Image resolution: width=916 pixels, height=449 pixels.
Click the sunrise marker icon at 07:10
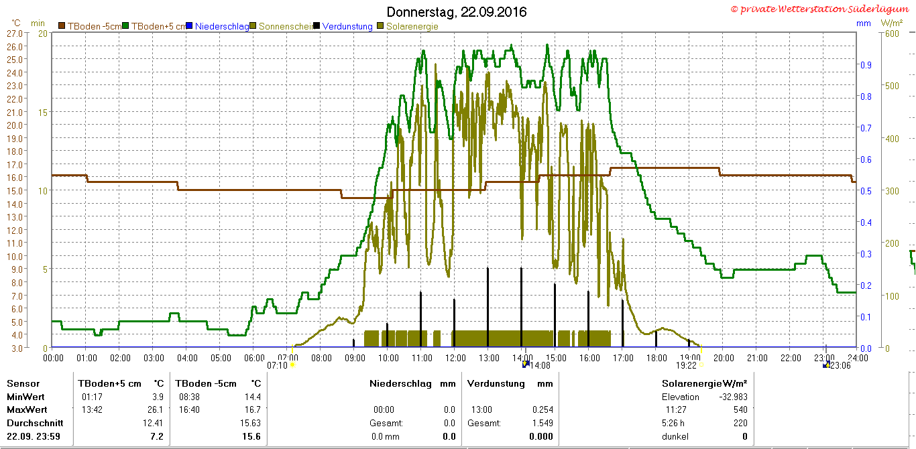tap(292, 365)
